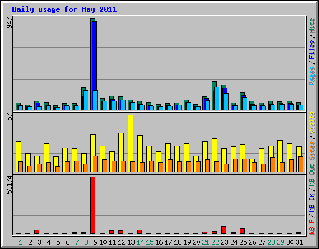Click green day label 28
The height and width of the screenshot is (249, 319).
coord(271,242)
